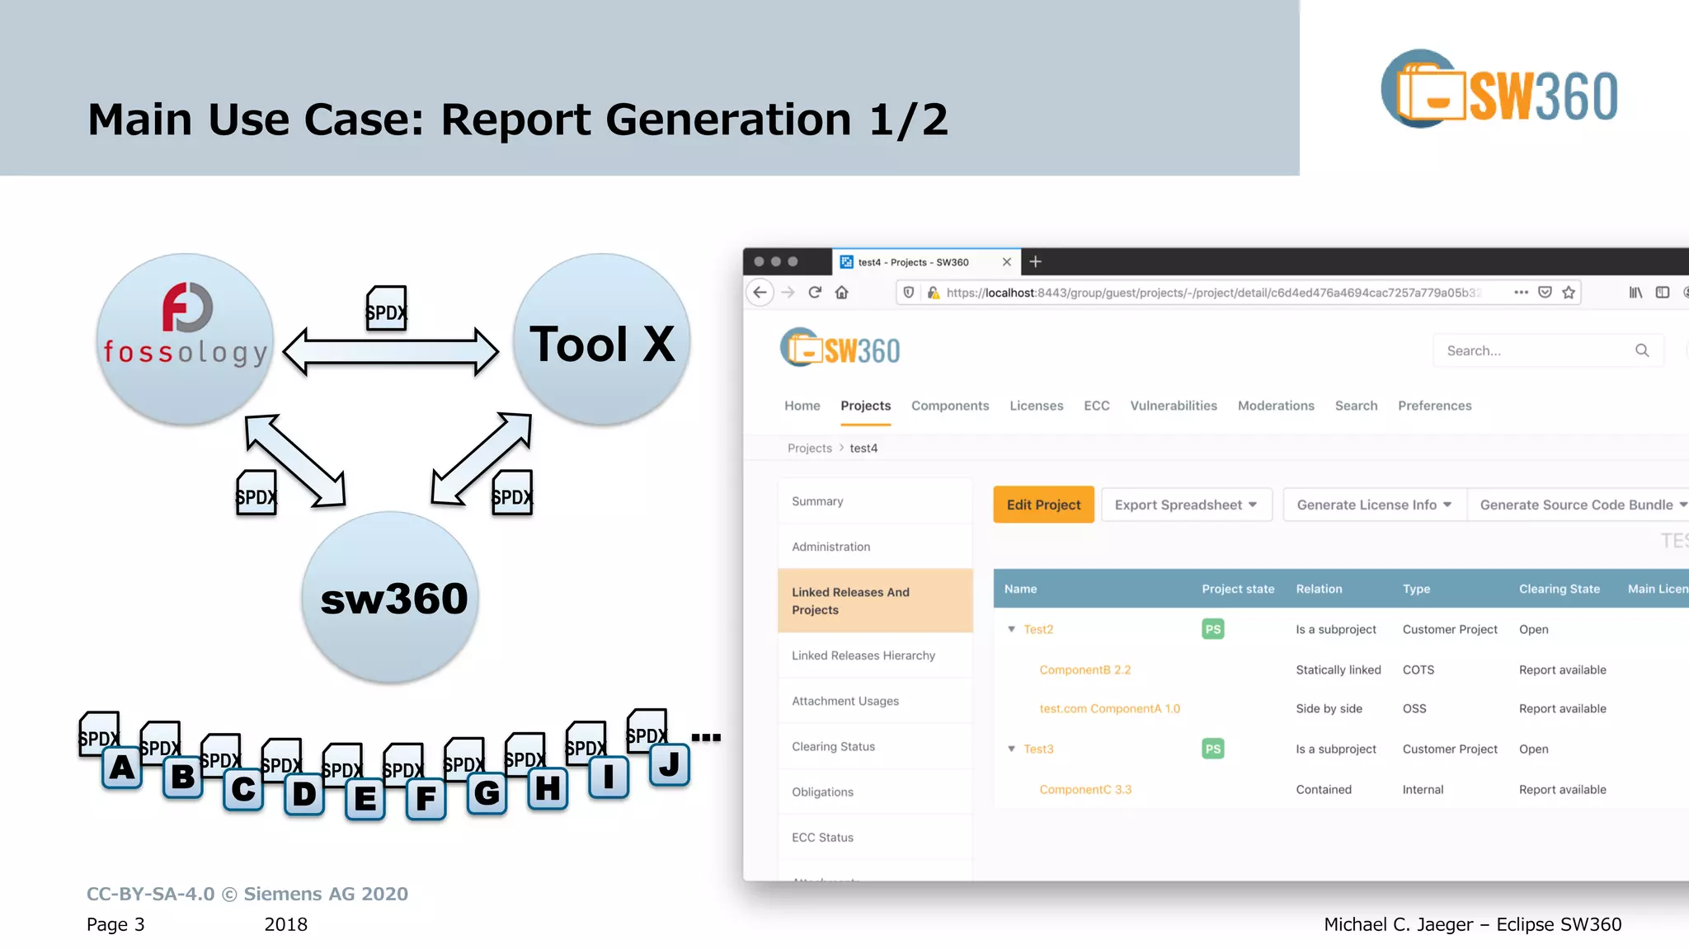The width and height of the screenshot is (1689, 949).
Task: Click the browser forward arrow
Action: pyautogui.click(x=788, y=293)
